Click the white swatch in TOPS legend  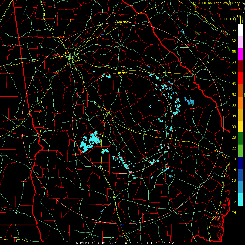click(240, 30)
